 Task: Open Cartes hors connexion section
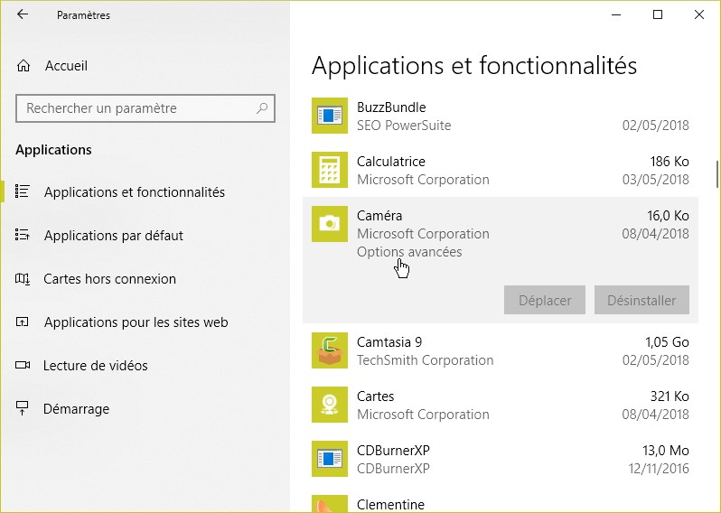(x=109, y=279)
